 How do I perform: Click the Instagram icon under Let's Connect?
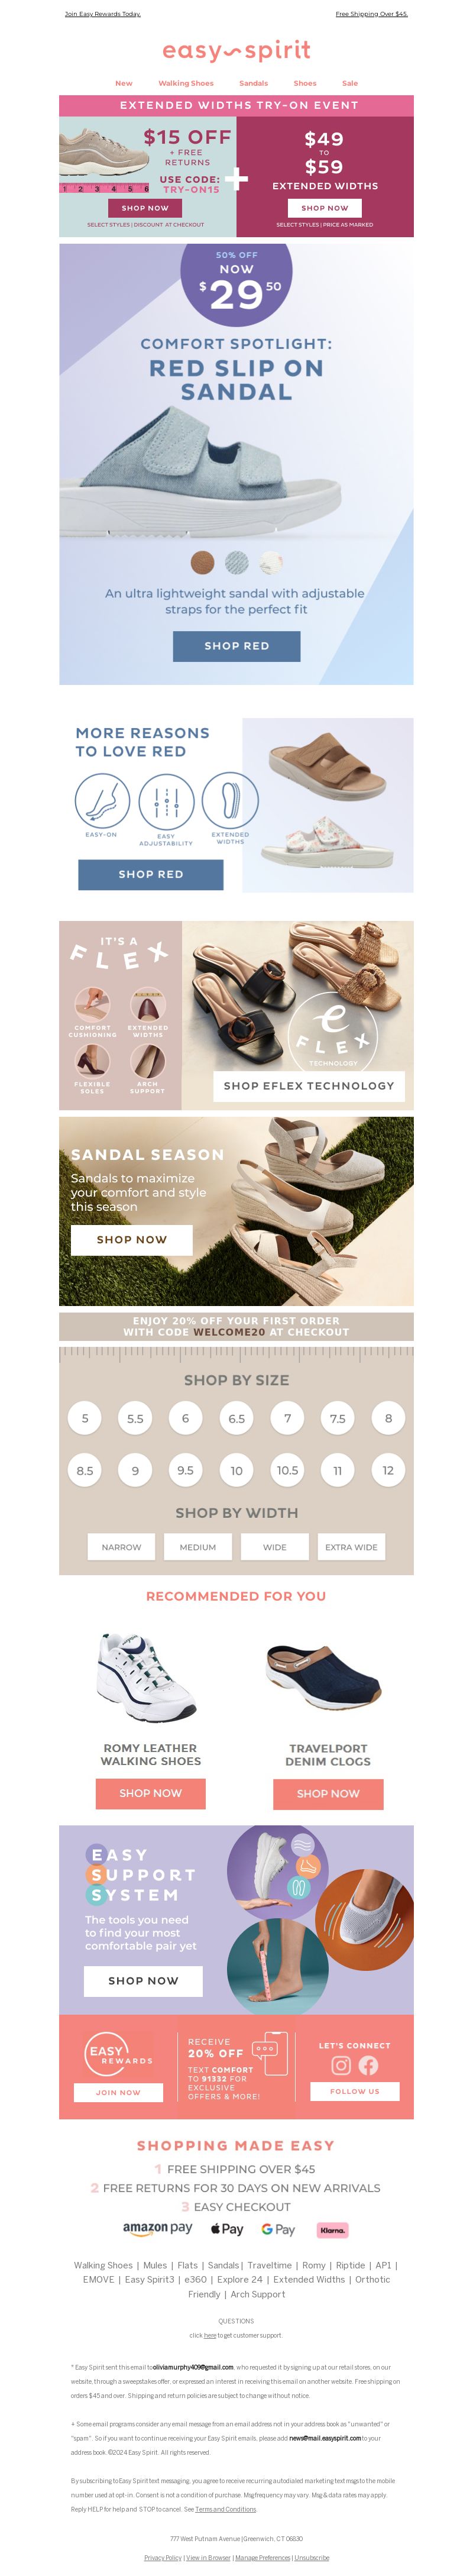[341, 2065]
